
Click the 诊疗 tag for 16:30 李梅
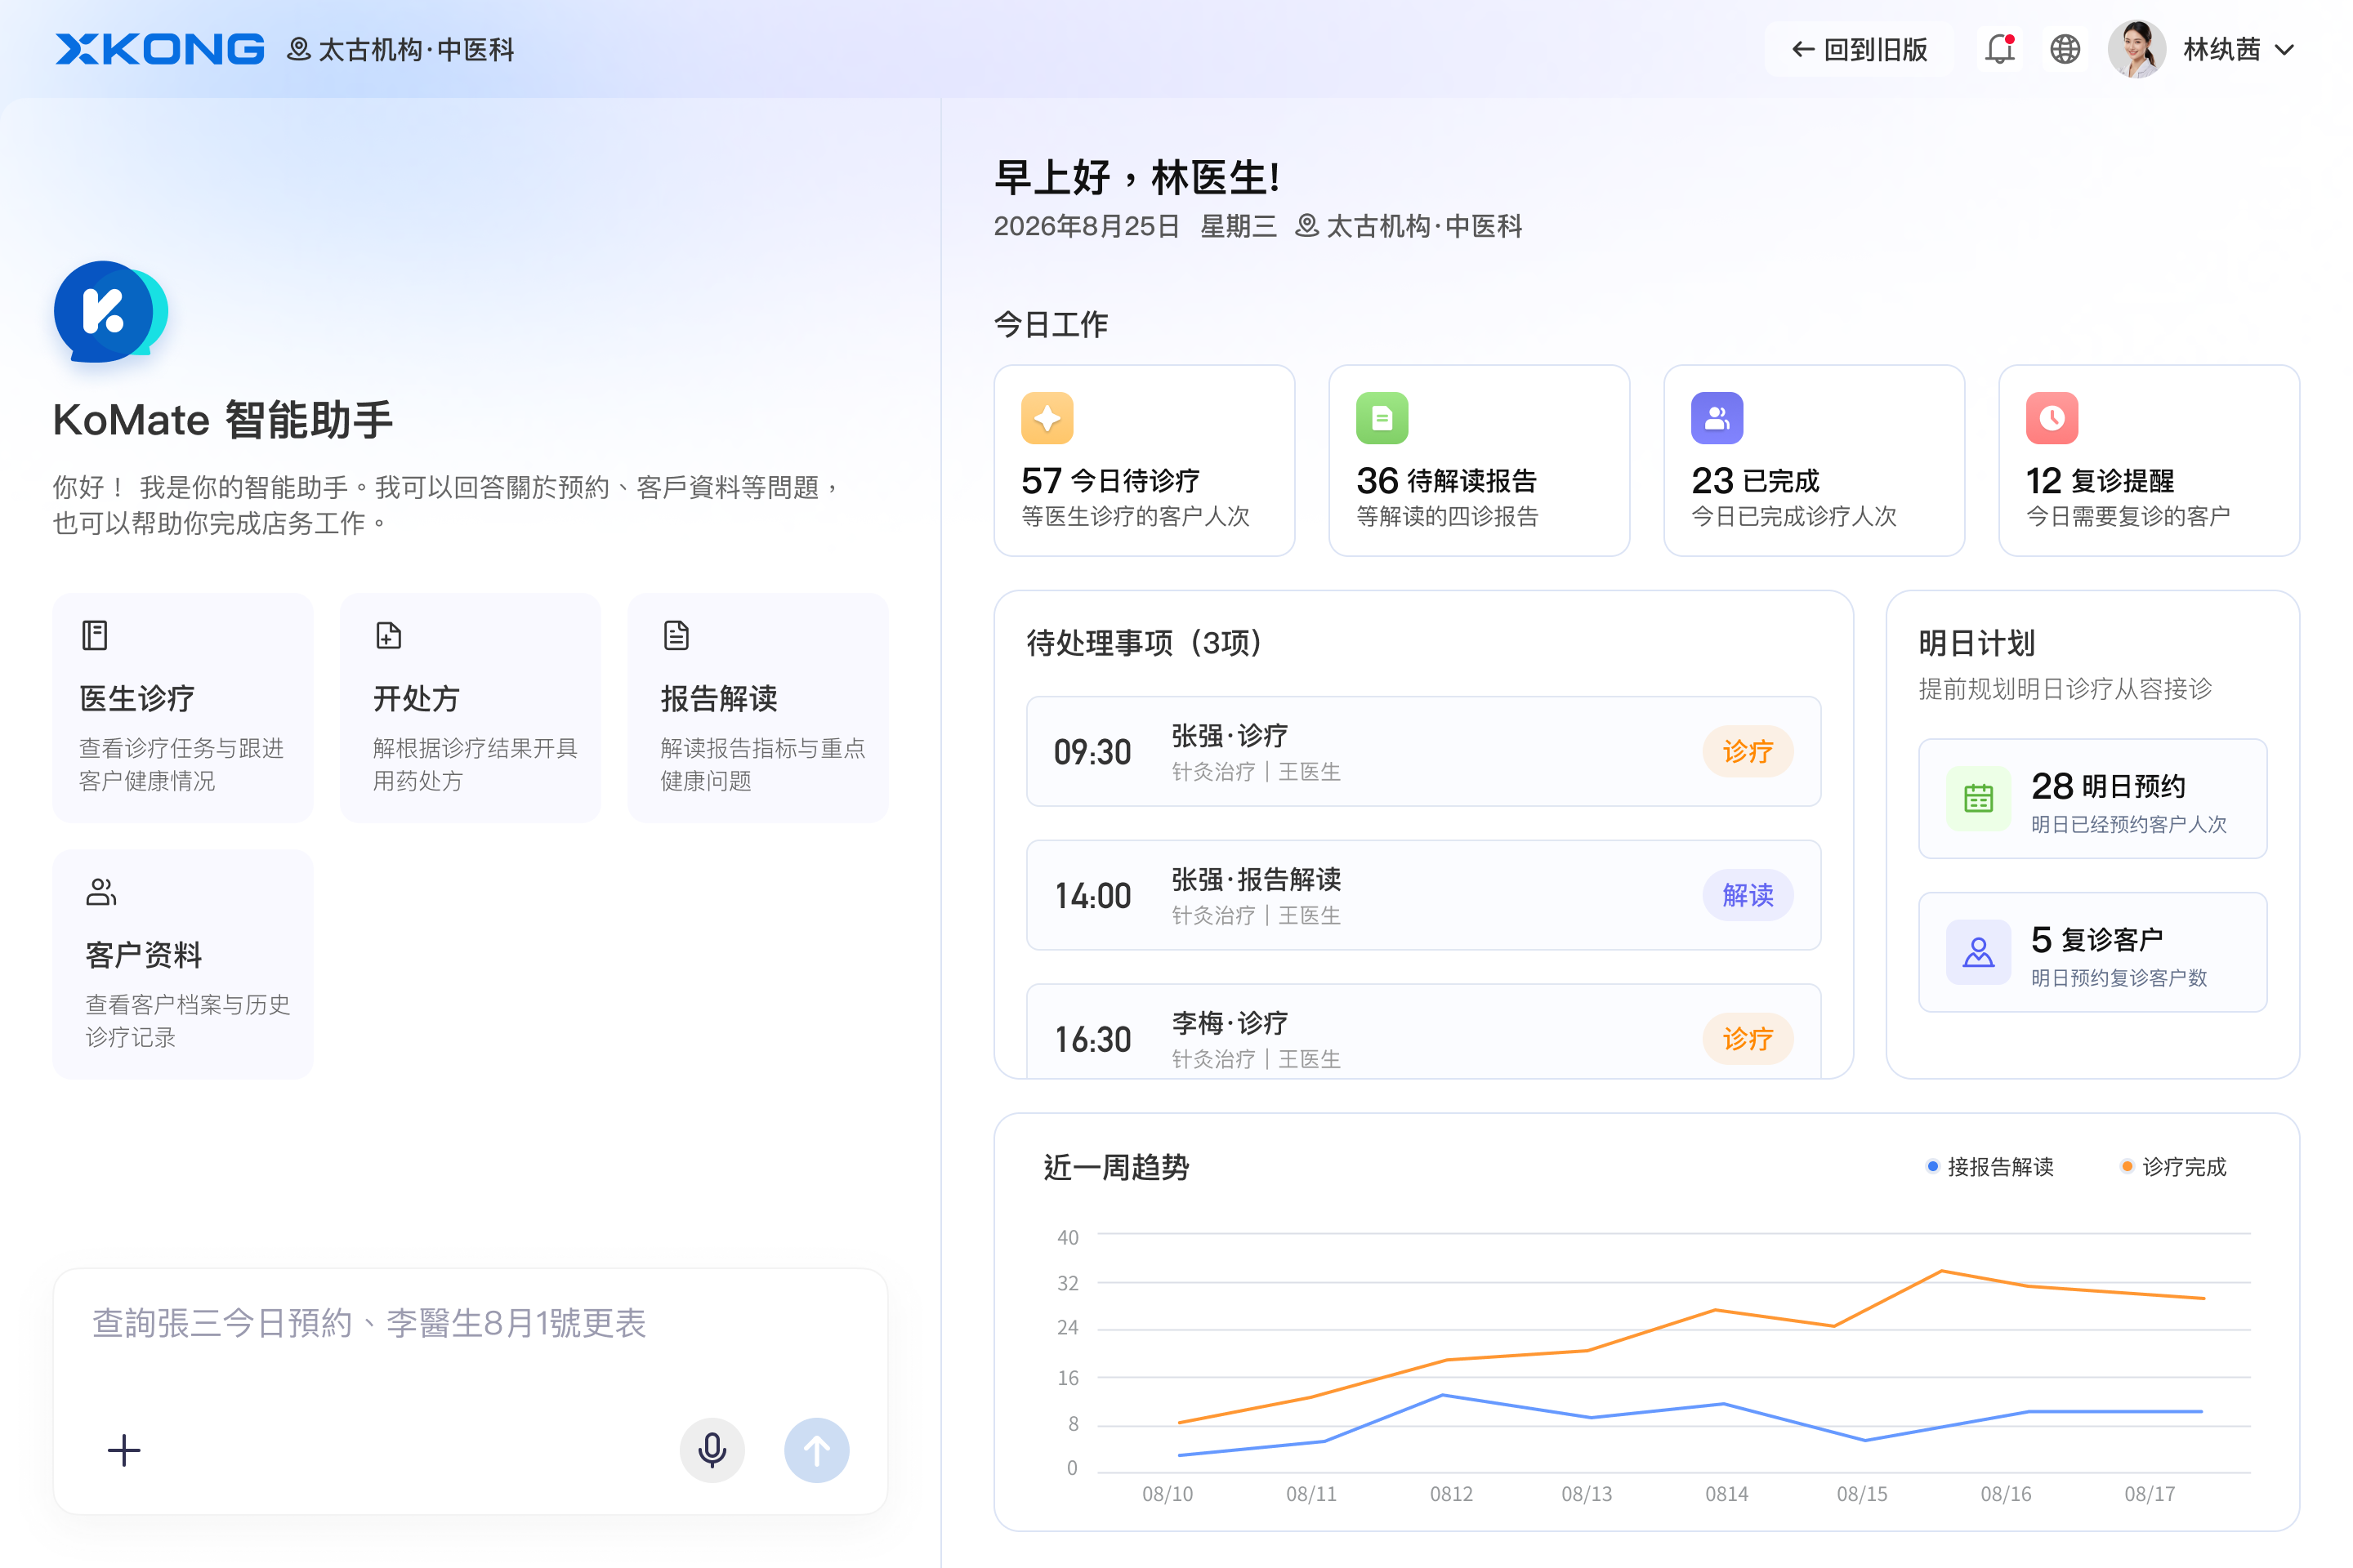tap(1748, 1039)
